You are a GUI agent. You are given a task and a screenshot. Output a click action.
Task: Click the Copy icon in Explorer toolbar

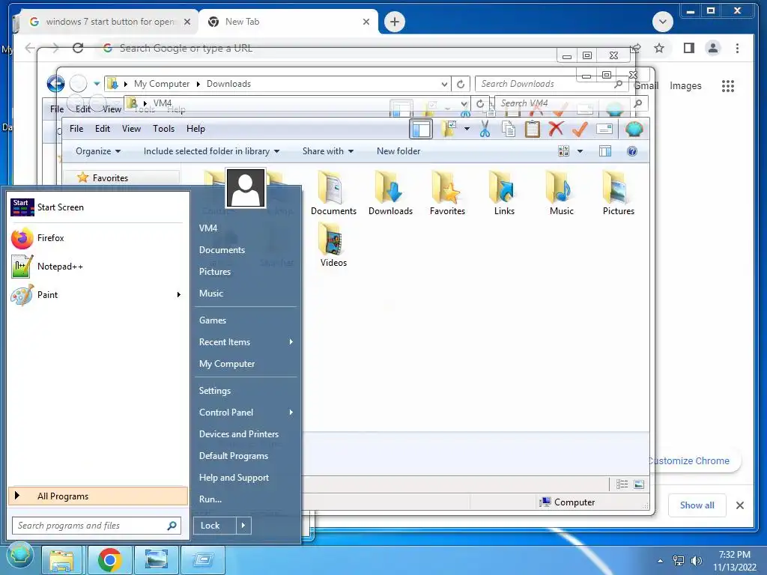pyautogui.click(x=509, y=129)
